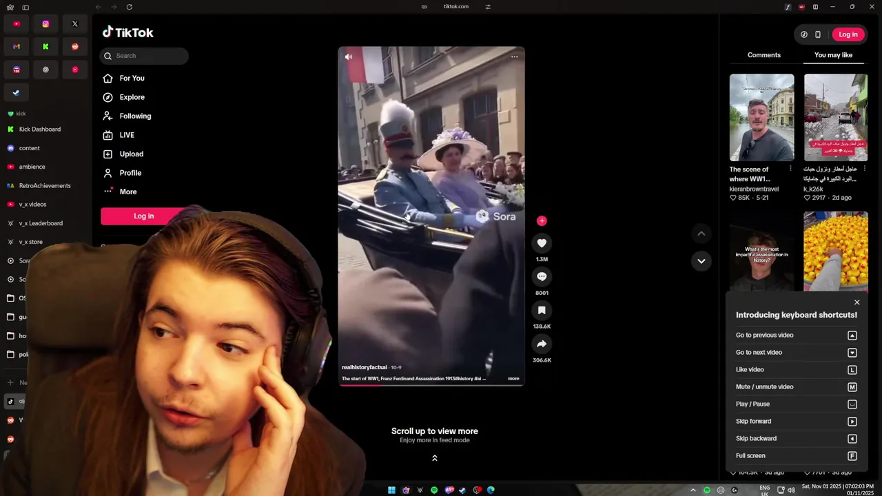Click the tiktok.com address bar
The width and height of the screenshot is (882, 496).
pos(456,7)
